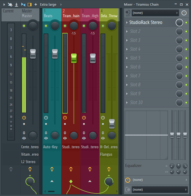Click the Tiramisu Chain polarity arrows icon
This screenshot has width=191, height=196.
pos(65,133)
